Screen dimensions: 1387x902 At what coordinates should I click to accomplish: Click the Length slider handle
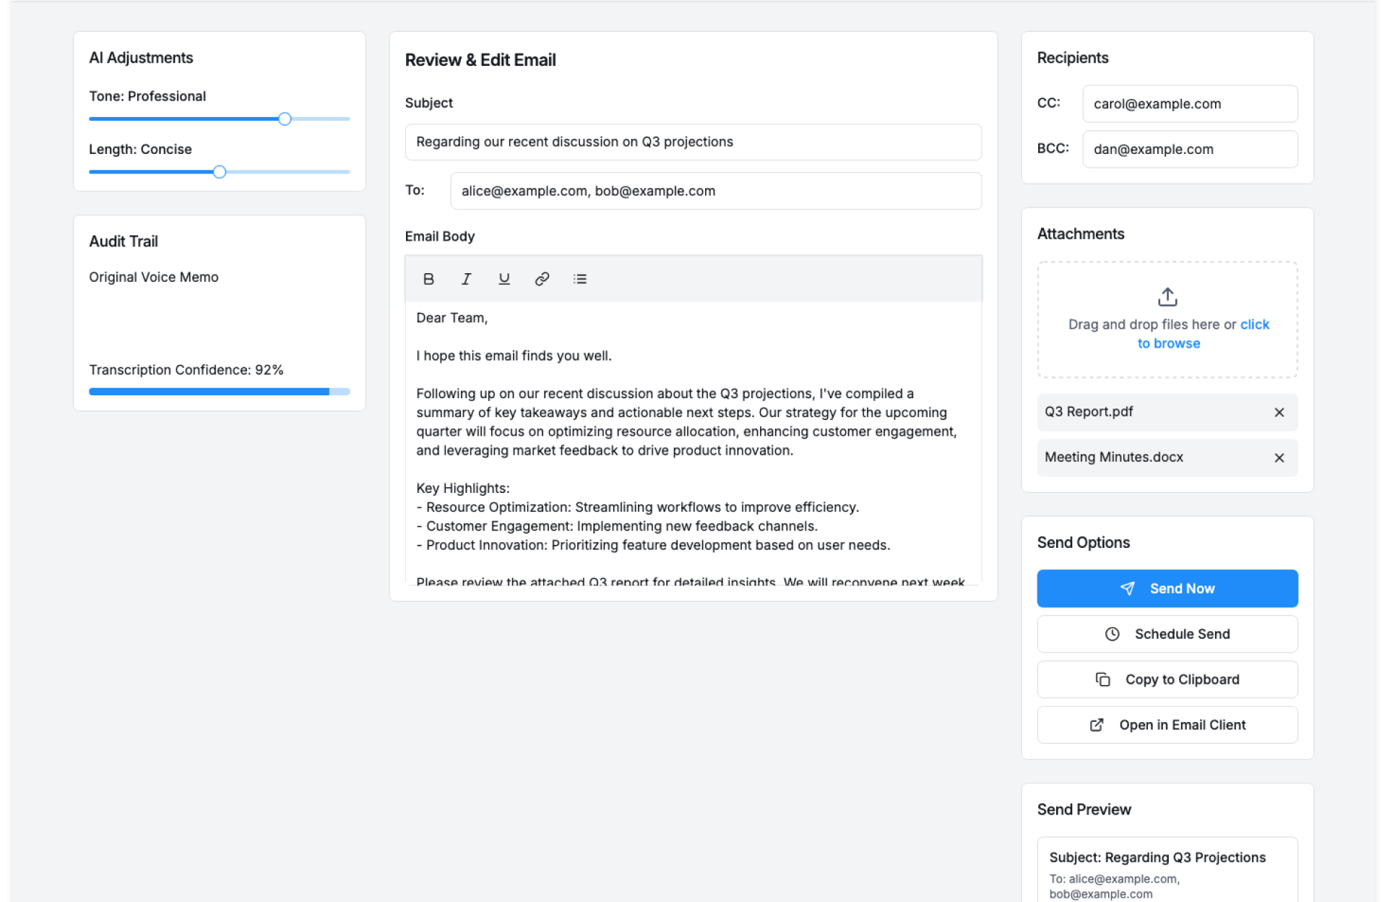220,172
